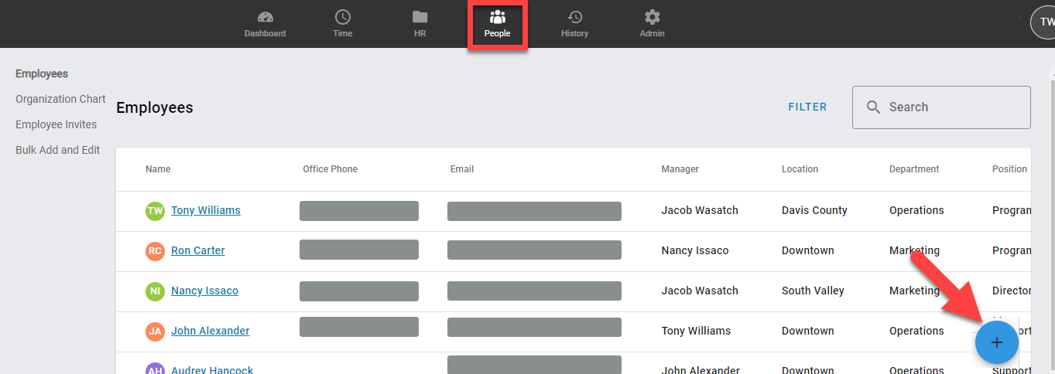Open John Alexander's profile link
The height and width of the screenshot is (374, 1055).
tap(210, 331)
